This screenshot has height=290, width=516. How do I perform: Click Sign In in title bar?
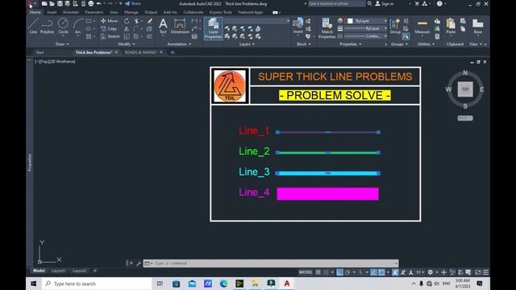tap(385, 3)
